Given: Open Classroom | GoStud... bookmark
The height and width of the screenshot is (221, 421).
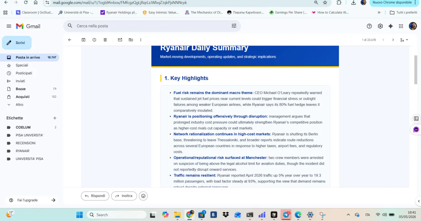Looking at the screenshot, I should coord(35,12).
